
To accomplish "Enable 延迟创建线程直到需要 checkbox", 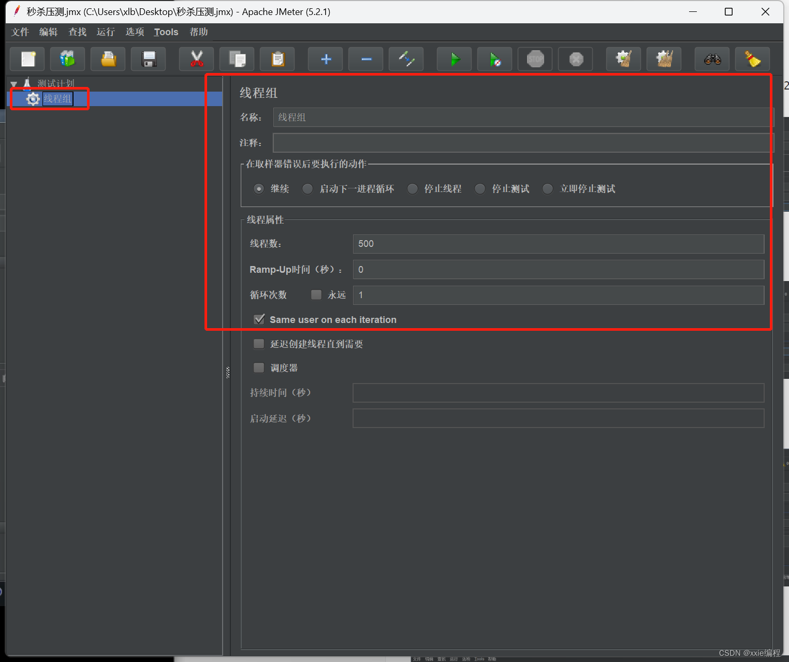I will tap(259, 344).
